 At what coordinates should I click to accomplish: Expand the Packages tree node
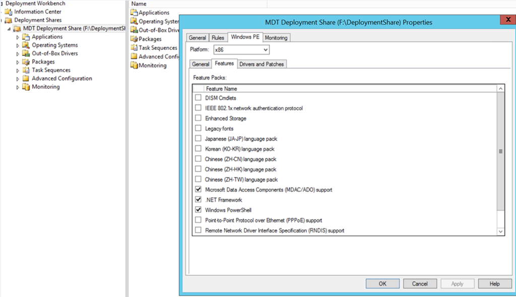click(x=18, y=62)
